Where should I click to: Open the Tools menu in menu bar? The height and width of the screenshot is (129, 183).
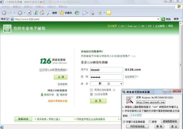click(x=51, y=7)
